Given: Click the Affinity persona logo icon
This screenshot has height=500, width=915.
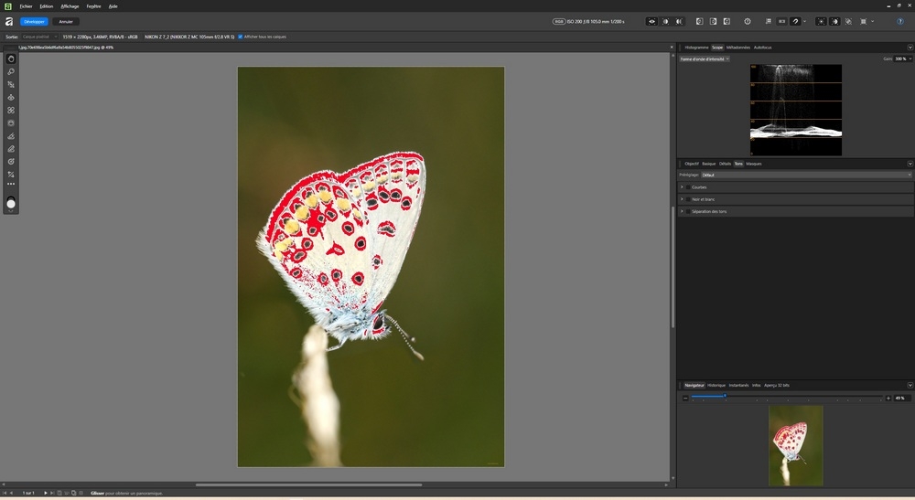Looking at the screenshot, I should click(x=9, y=22).
